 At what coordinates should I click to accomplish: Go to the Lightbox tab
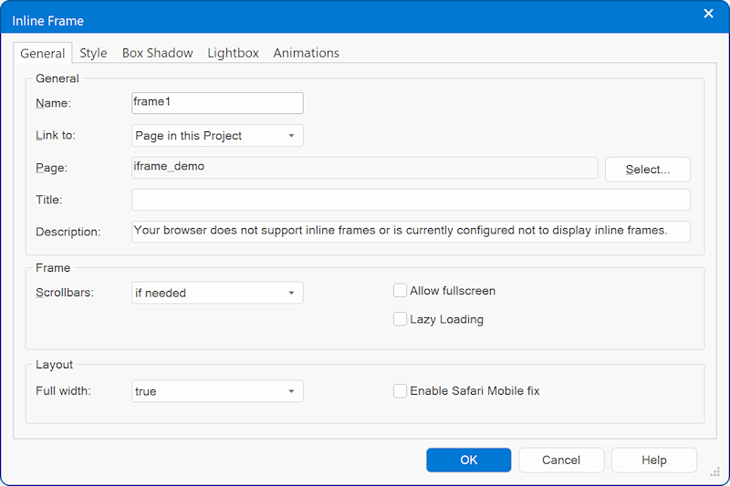(233, 53)
